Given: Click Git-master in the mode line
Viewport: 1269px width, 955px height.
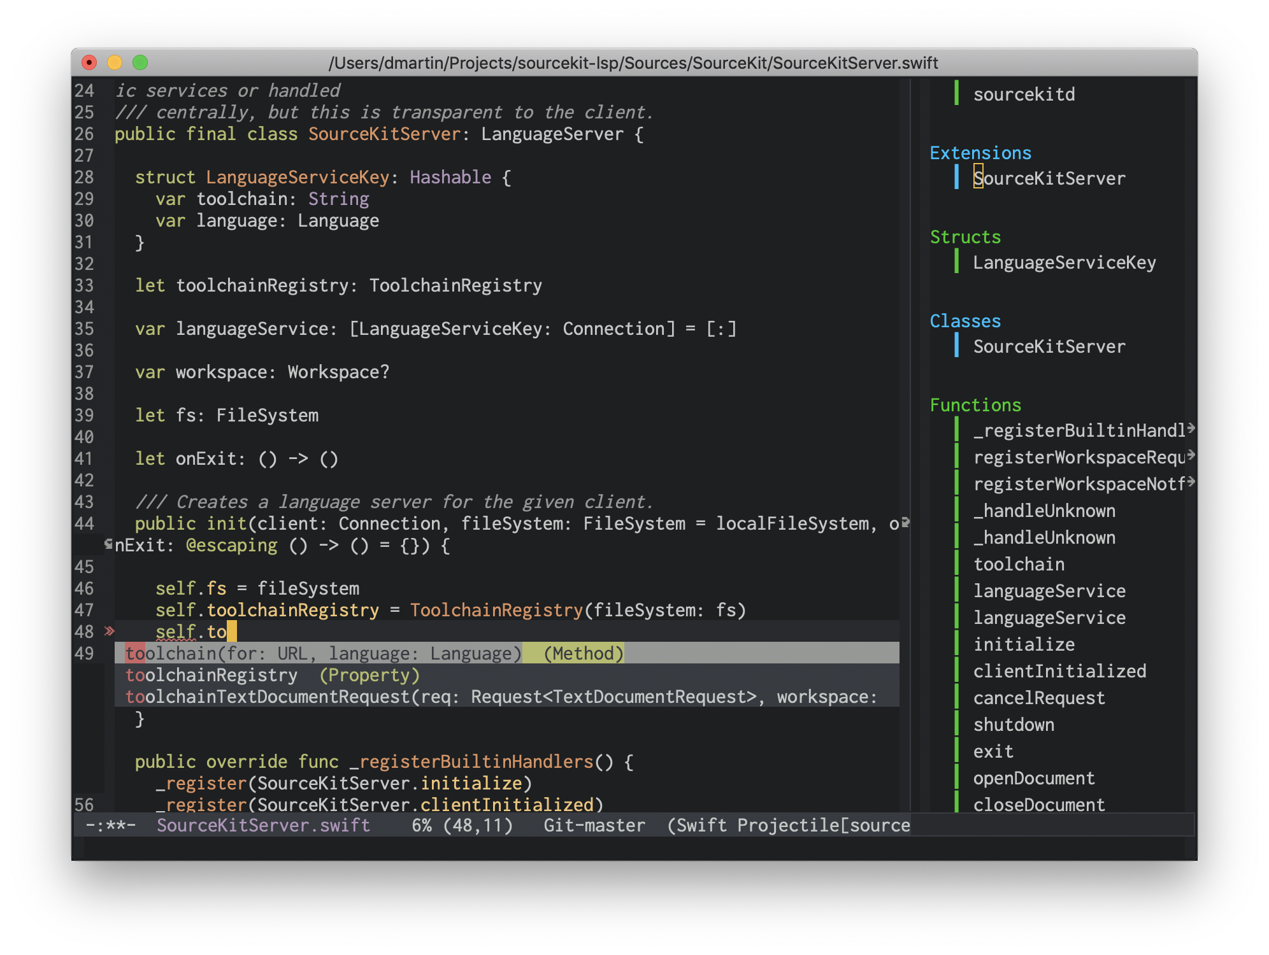Looking at the screenshot, I should [594, 825].
